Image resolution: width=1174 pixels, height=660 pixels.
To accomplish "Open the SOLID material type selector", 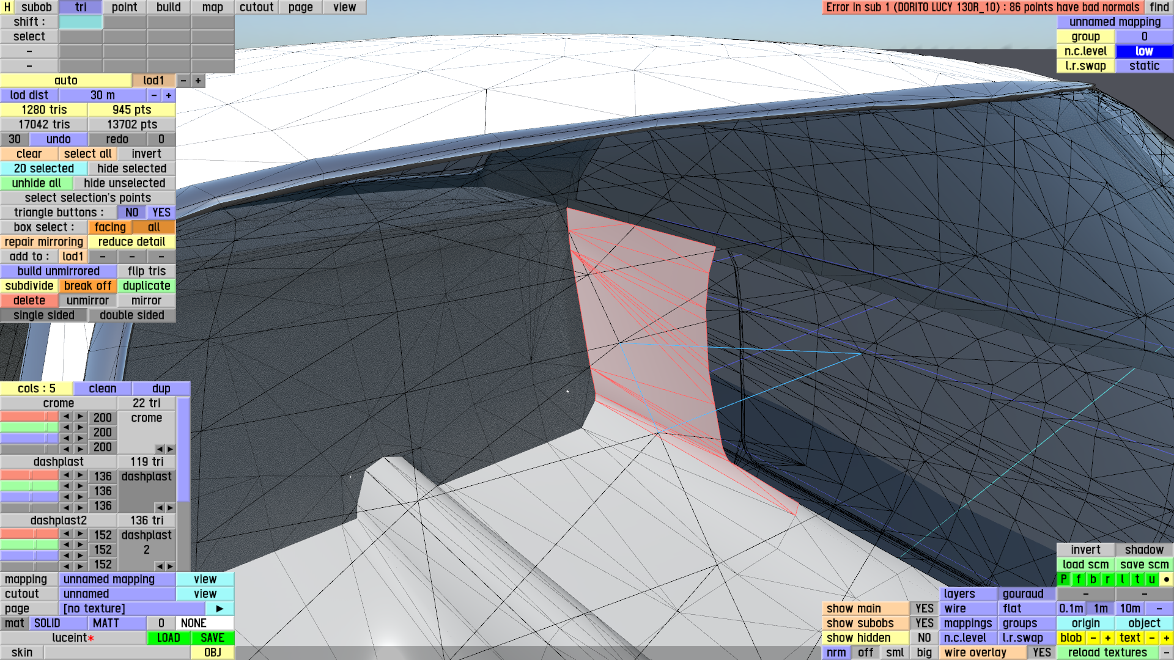I will tap(58, 623).
